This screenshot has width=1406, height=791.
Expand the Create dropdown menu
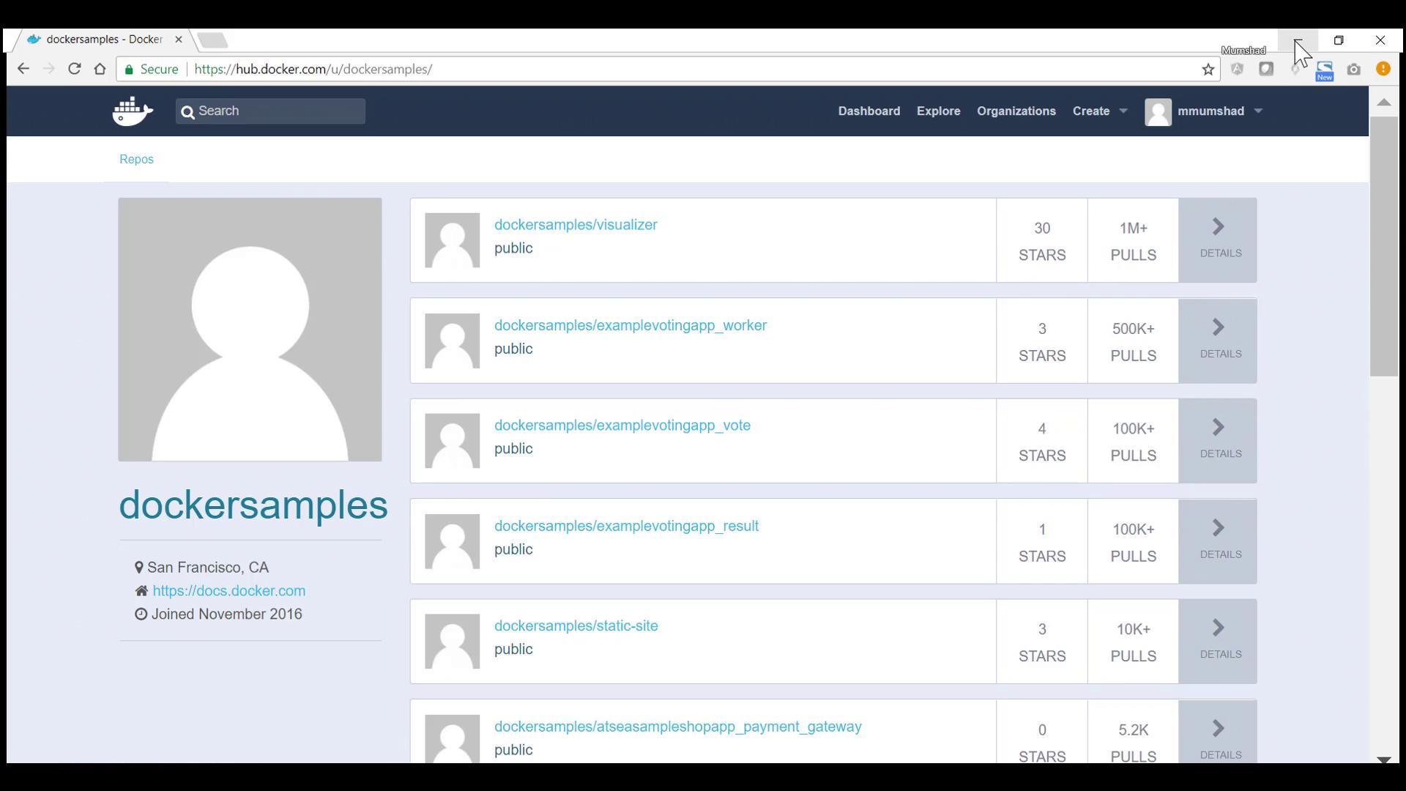(x=1099, y=111)
